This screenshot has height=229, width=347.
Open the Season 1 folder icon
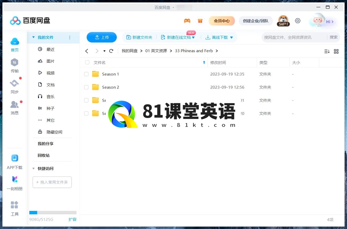click(96, 74)
